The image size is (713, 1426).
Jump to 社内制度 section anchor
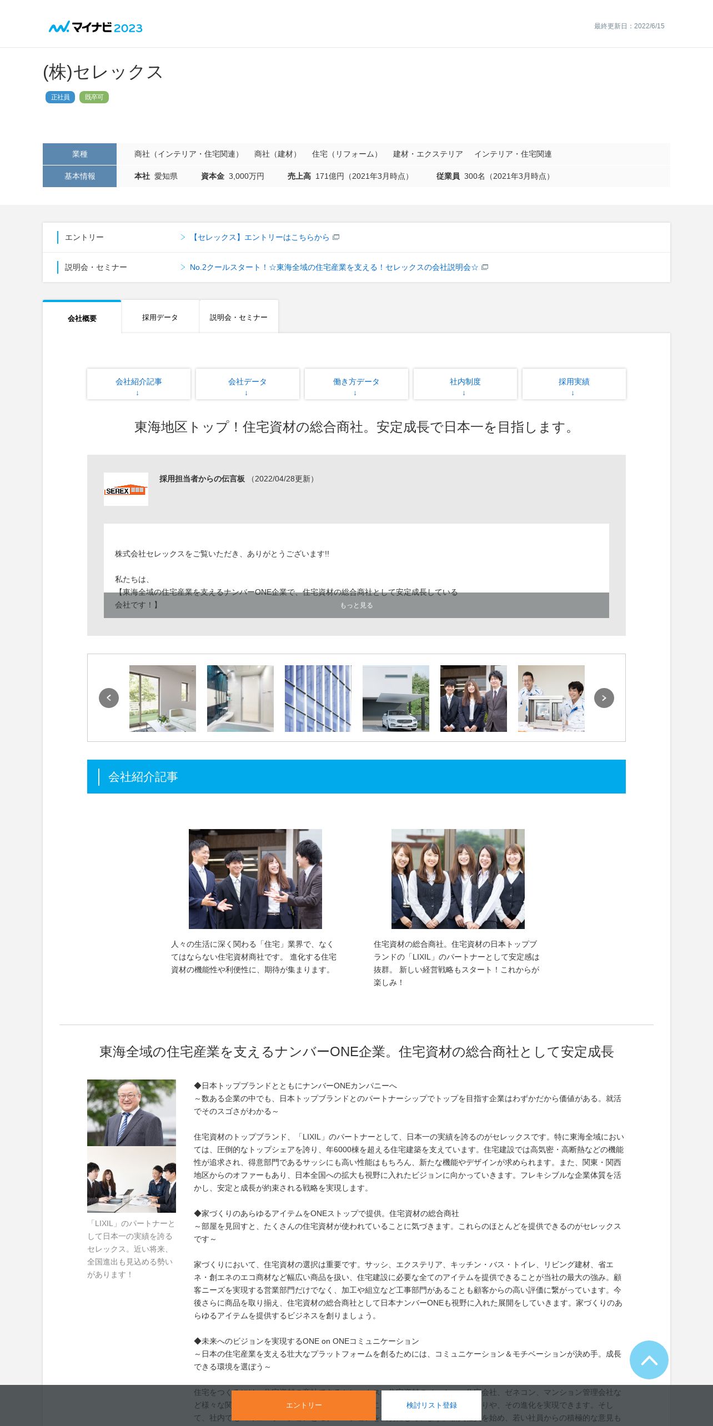point(465,384)
